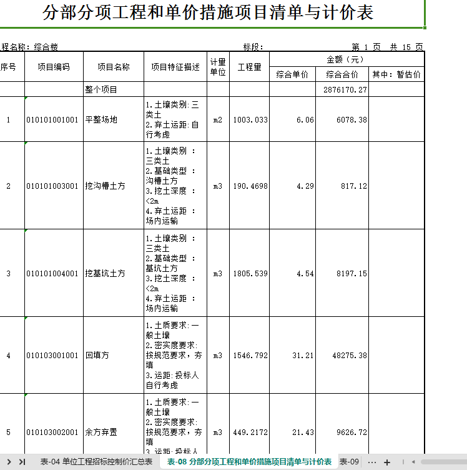Open the 表-09 sheet tab

click(349, 462)
